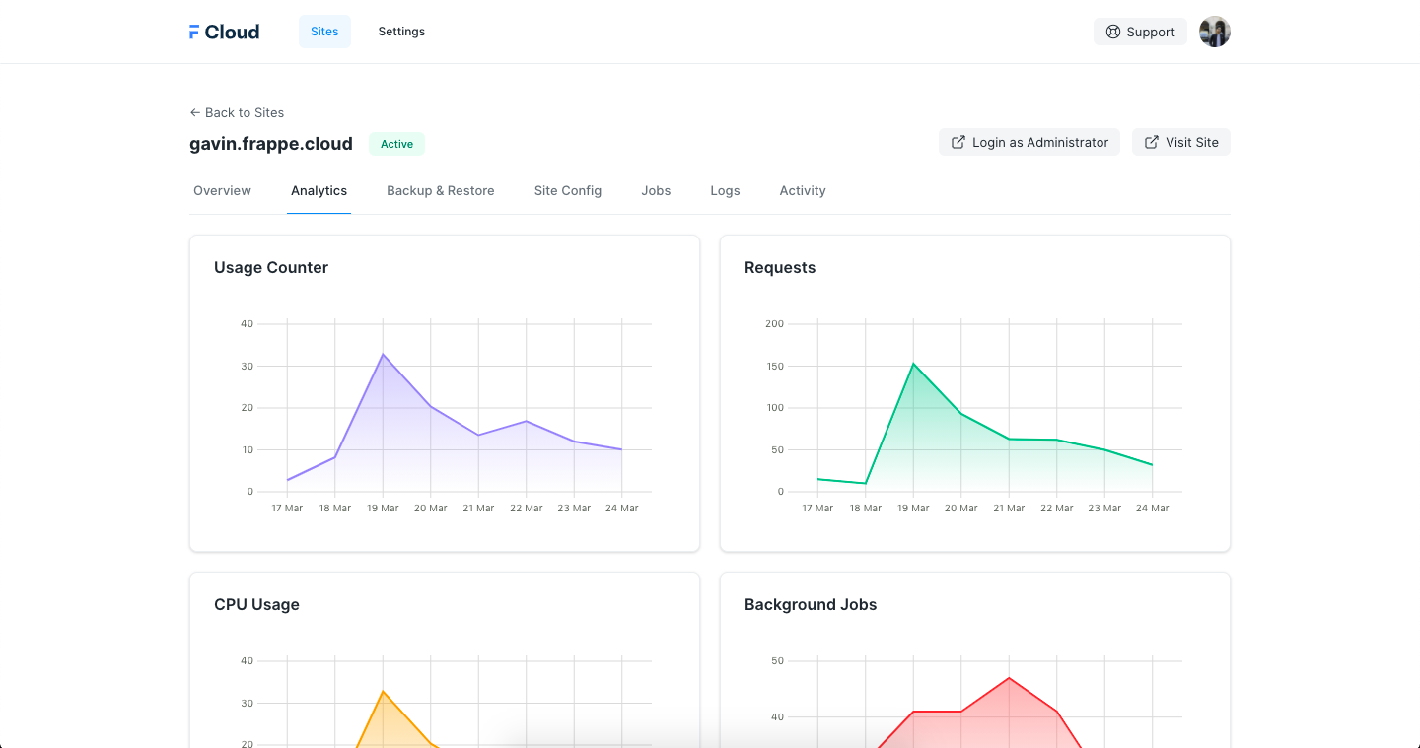Click the external link icon beside Login as Administrator
This screenshot has height=748, width=1420.
[x=958, y=142]
